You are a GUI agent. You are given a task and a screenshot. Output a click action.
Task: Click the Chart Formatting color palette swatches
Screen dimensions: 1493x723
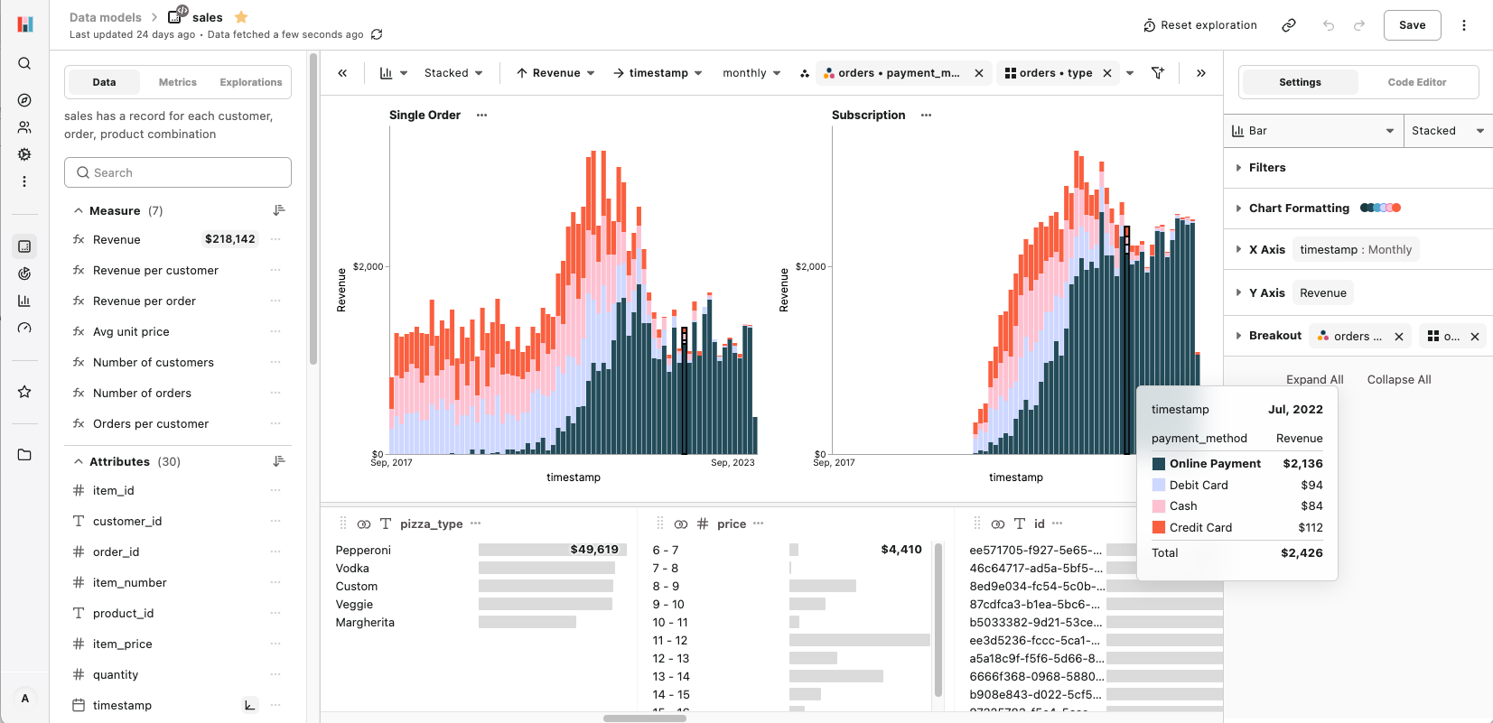[x=1380, y=209]
